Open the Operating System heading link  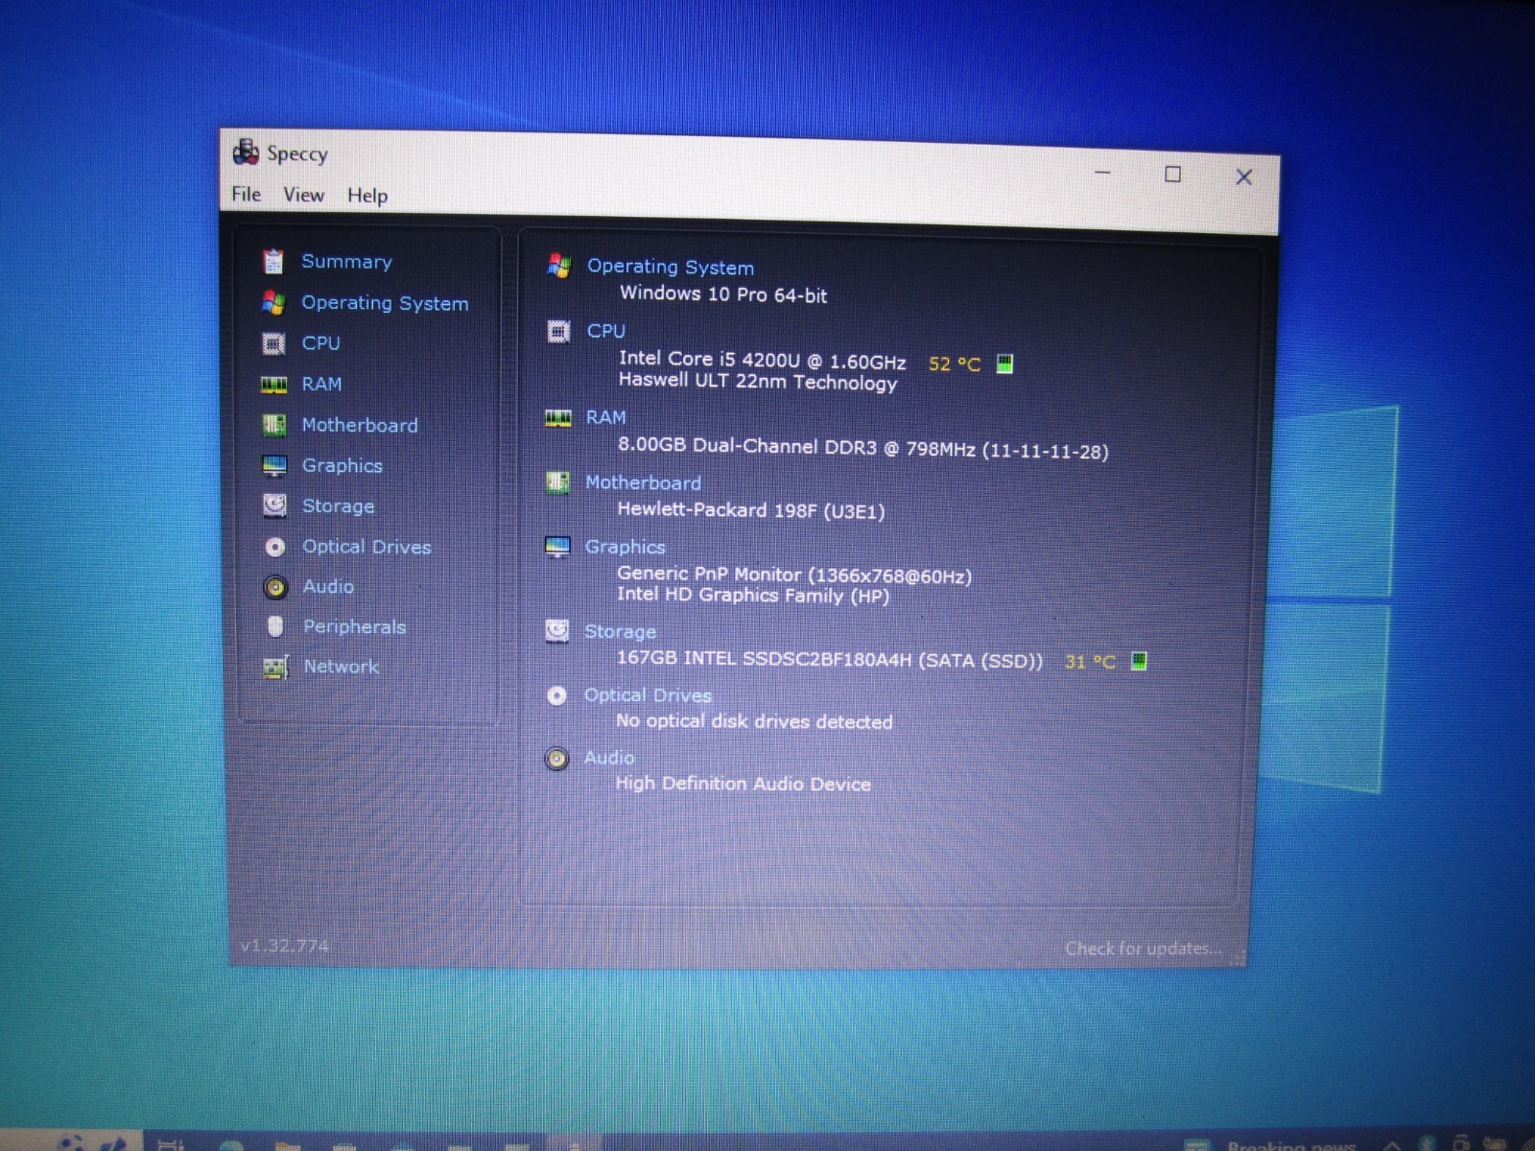click(671, 267)
